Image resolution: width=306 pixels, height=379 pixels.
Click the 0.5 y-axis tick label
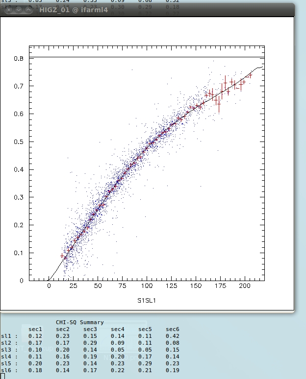tap(18, 142)
